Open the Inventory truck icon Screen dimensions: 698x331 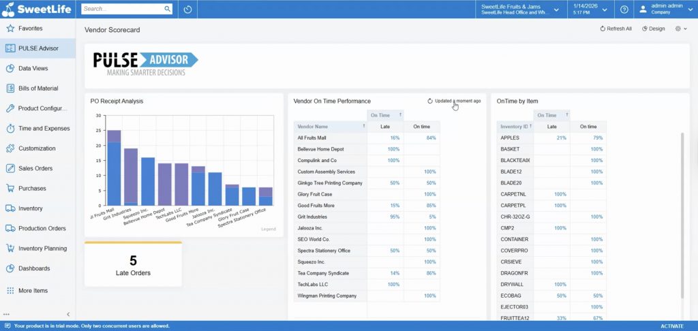point(10,208)
